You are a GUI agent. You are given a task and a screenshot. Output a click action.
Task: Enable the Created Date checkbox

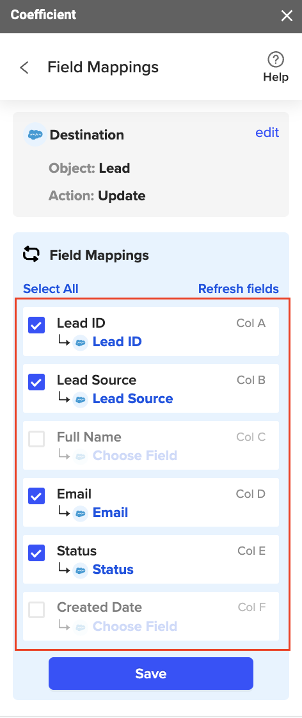[x=36, y=609]
